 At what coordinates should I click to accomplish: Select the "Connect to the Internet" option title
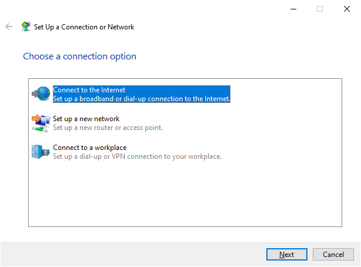pyautogui.click(x=89, y=90)
